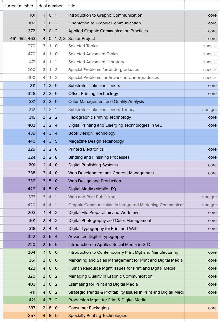This screenshot has width=220, height=321.
Task: Select 'Digital File Preparation and Workflow' cell
Action: tap(126, 213)
